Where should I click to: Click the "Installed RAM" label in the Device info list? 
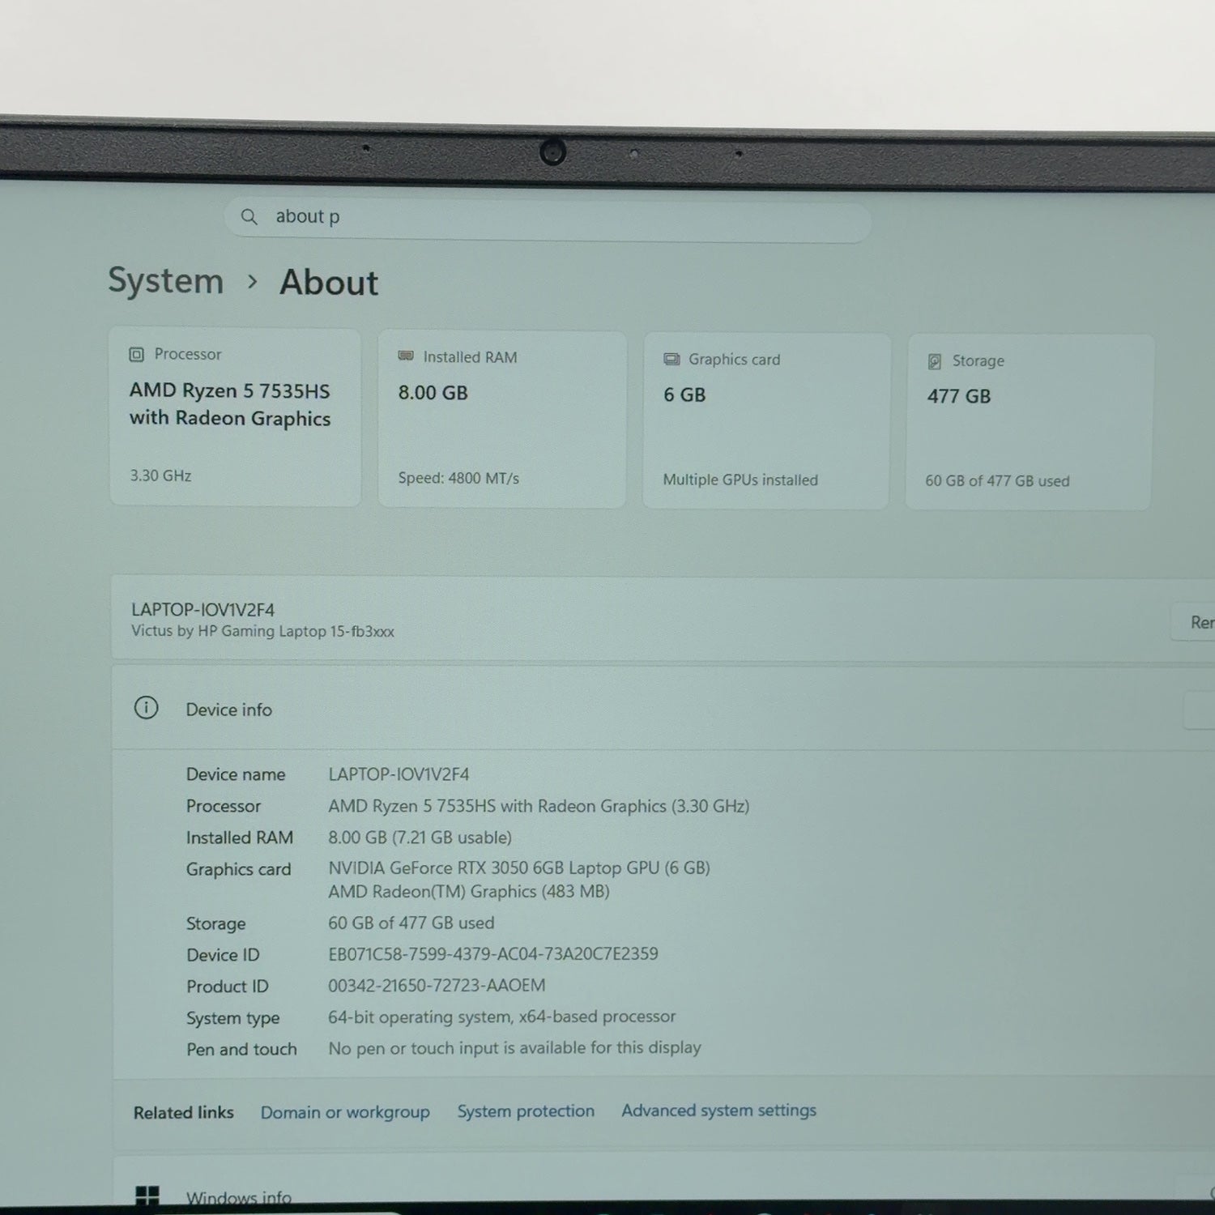click(x=240, y=838)
